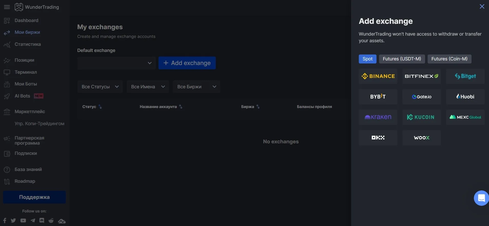Open Упр. Копи-Трейдингом in the sidebar
This screenshot has width=489, height=226.
point(40,124)
